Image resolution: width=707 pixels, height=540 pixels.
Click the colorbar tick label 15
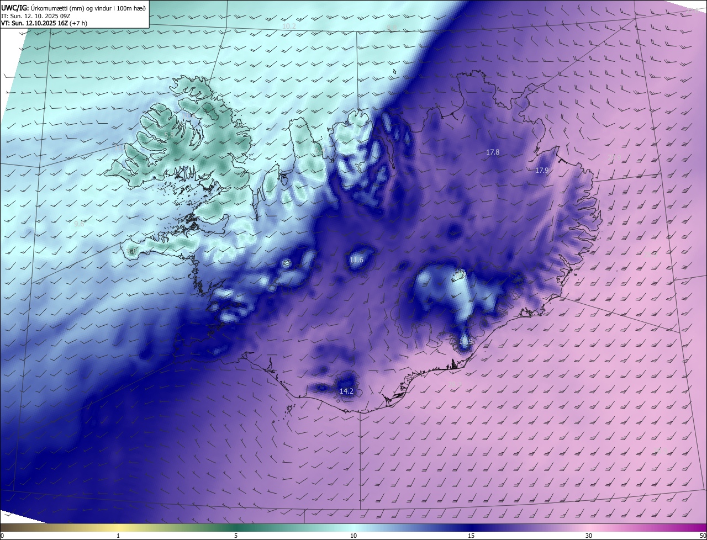[x=471, y=536]
